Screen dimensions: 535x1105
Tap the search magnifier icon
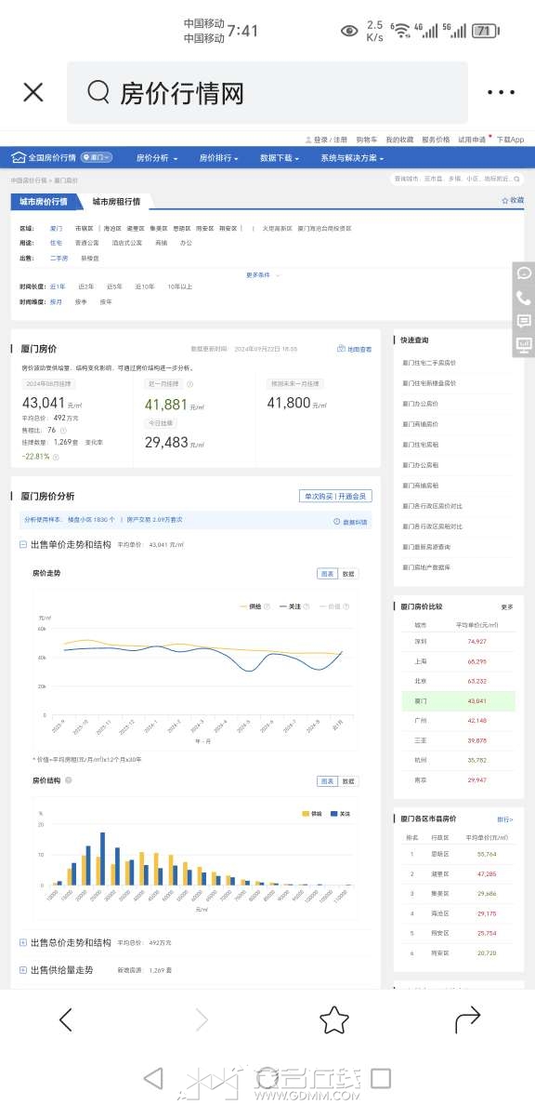(x=98, y=91)
